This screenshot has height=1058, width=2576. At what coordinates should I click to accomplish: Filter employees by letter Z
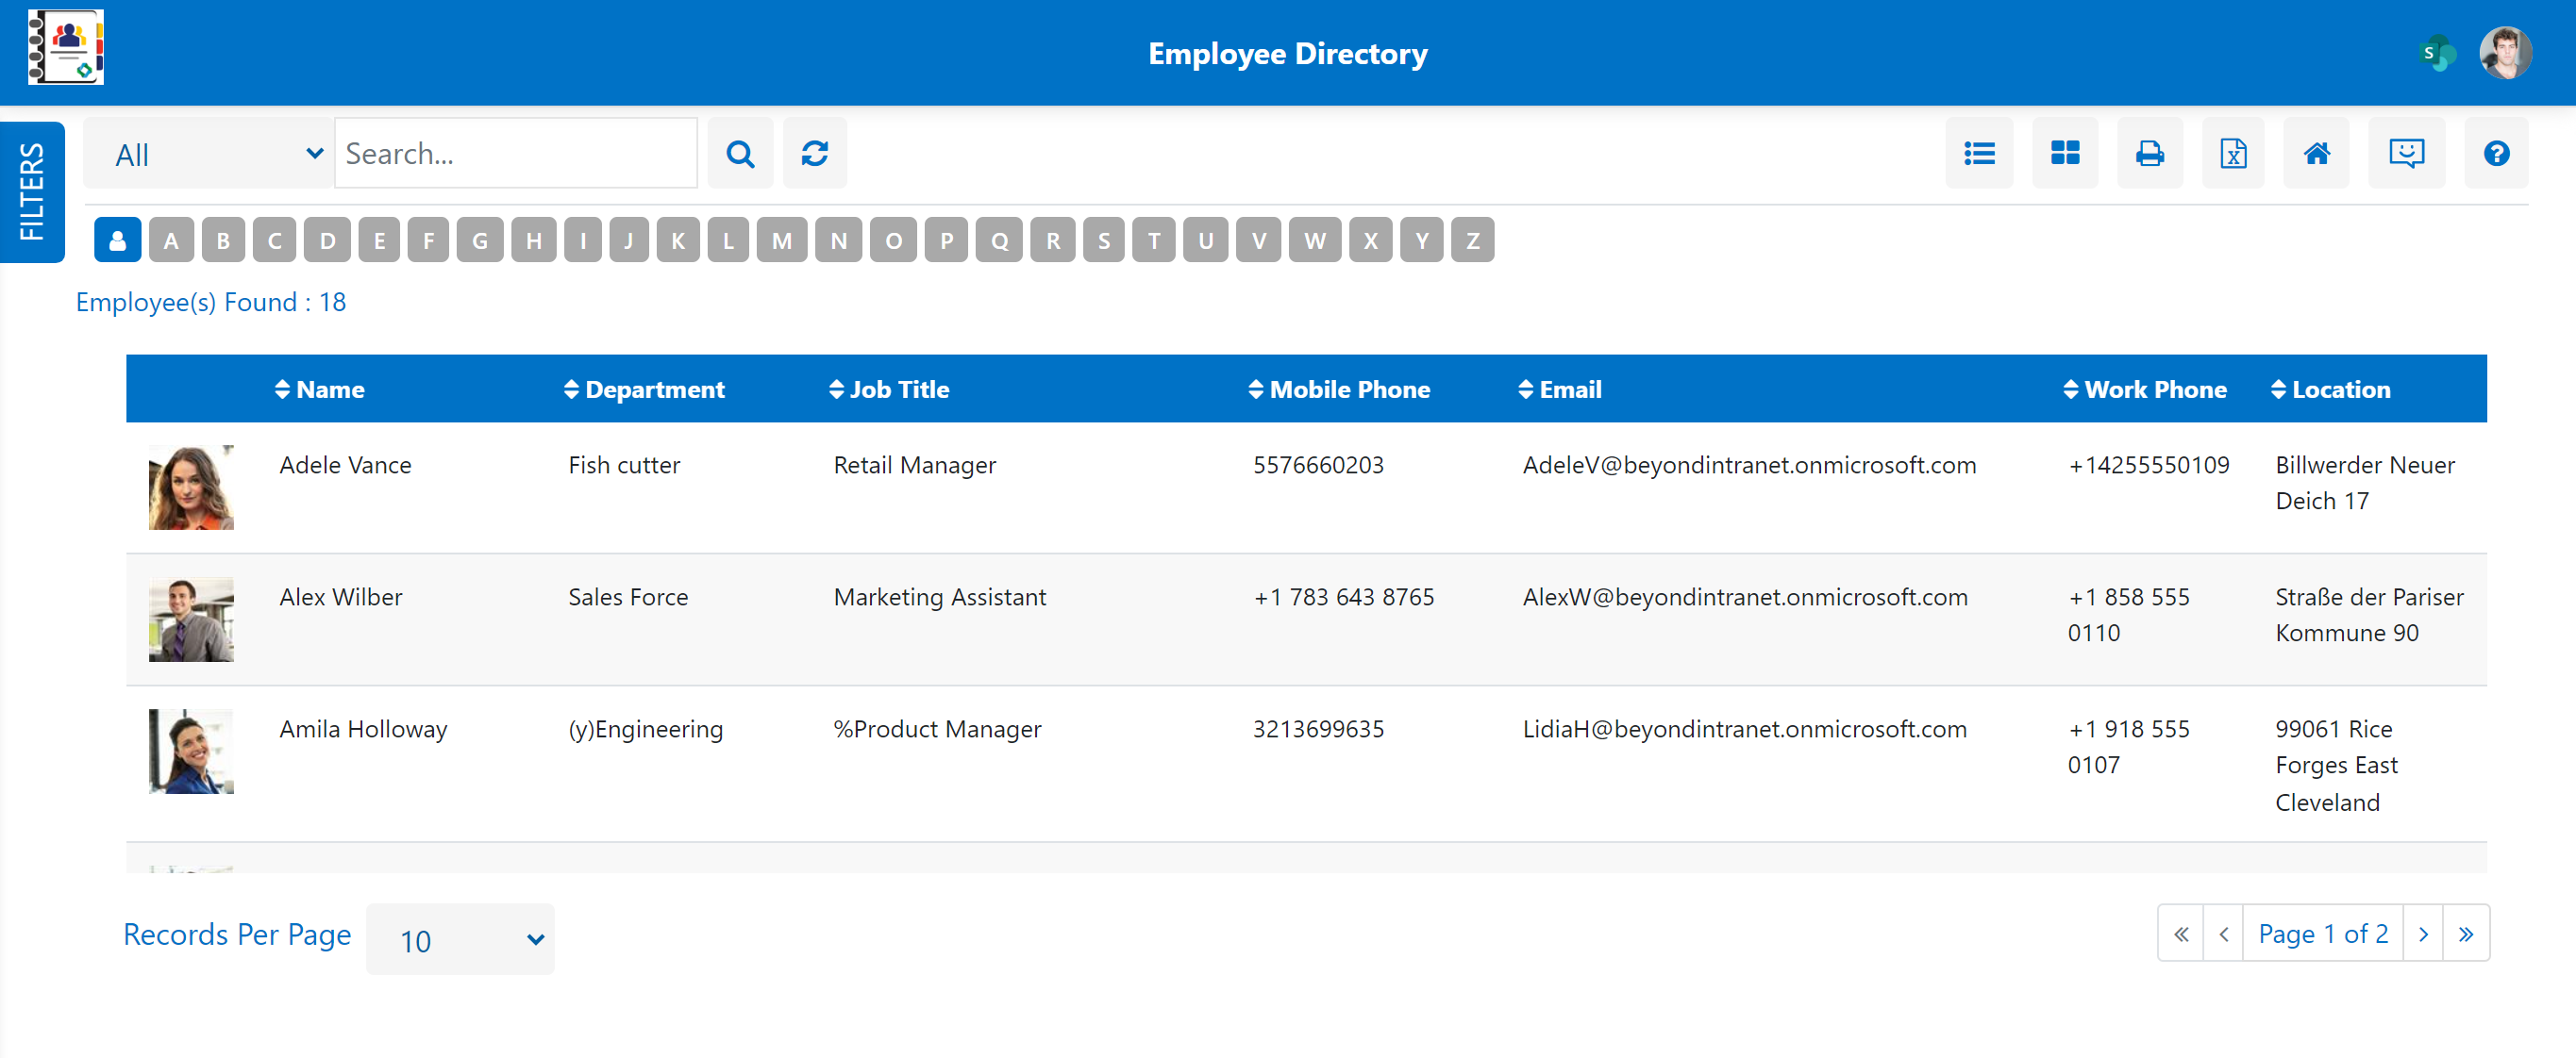point(1472,239)
